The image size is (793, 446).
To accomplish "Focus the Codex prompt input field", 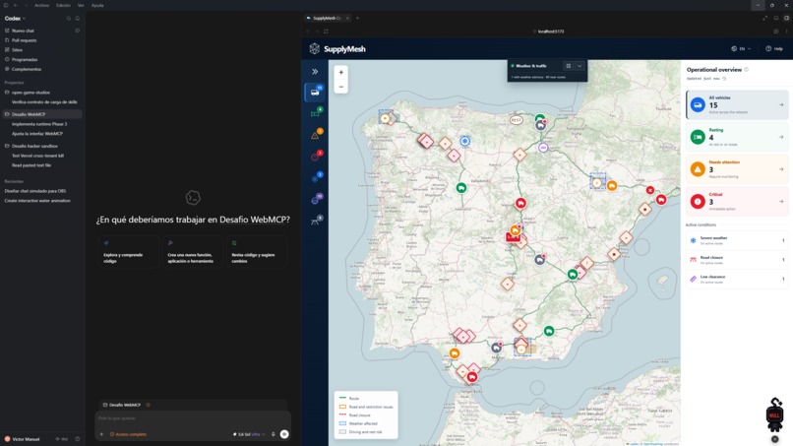I will pos(193,418).
